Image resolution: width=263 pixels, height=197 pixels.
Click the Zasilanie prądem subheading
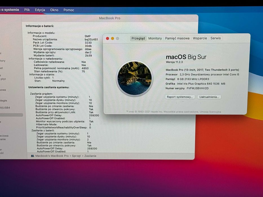(x=41, y=94)
